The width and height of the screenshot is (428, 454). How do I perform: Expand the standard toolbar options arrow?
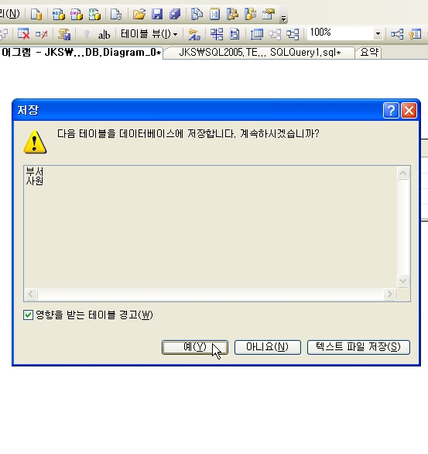click(x=284, y=19)
